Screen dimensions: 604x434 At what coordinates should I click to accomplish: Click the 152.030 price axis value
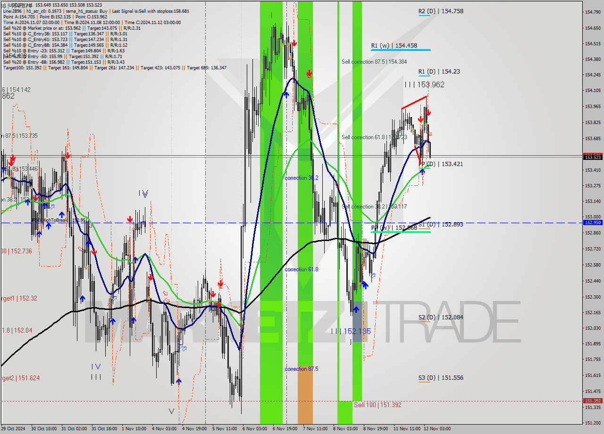593,328
